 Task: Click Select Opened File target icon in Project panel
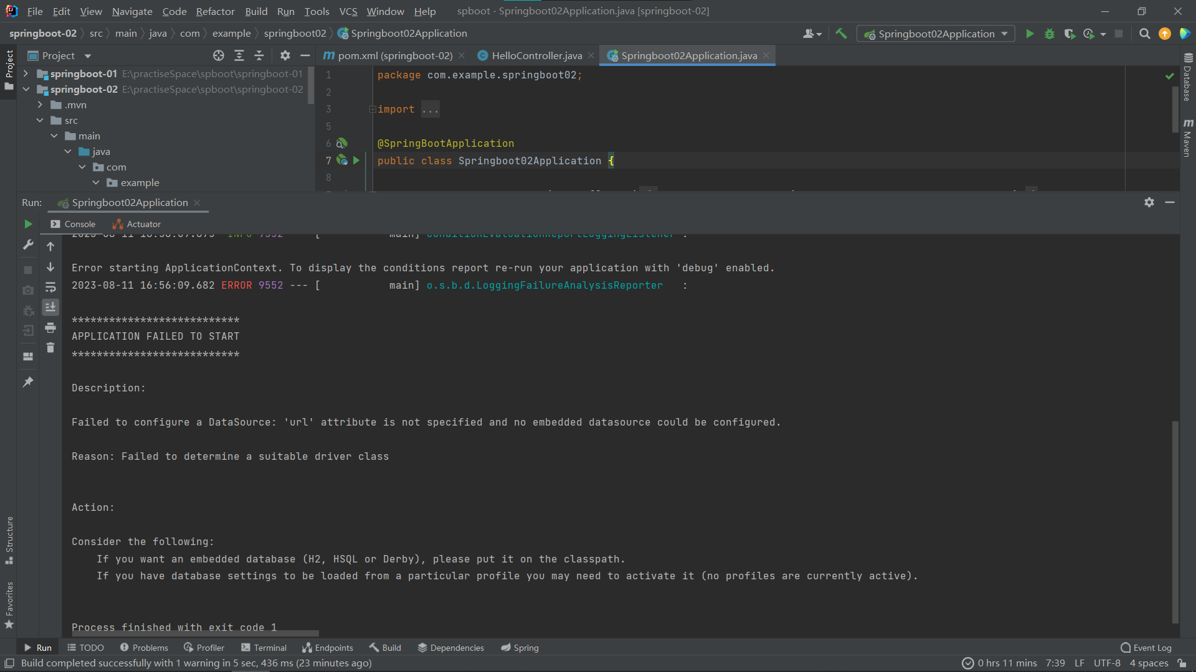[x=219, y=55]
